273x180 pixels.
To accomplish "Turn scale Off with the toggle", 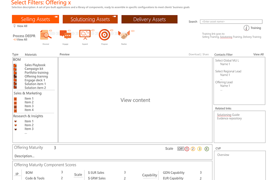I will click(181, 149).
